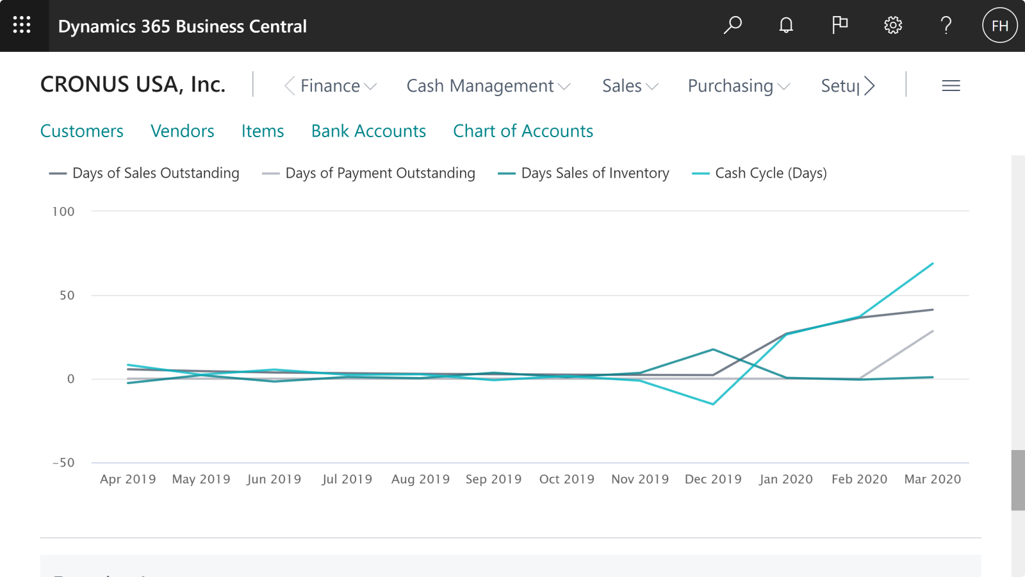Go to the Vendors page
This screenshot has height=577, width=1025.
pos(183,130)
